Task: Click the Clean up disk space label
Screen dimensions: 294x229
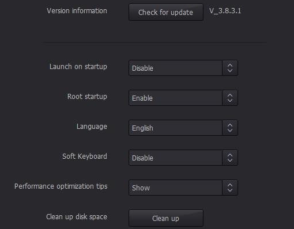Action: tap(77, 217)
